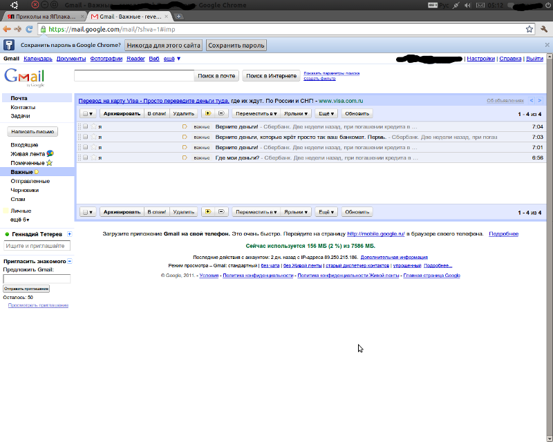This screenshot has height=442, width=553.
Task: Show the next ad with right arrow
Action: [539, 100]
